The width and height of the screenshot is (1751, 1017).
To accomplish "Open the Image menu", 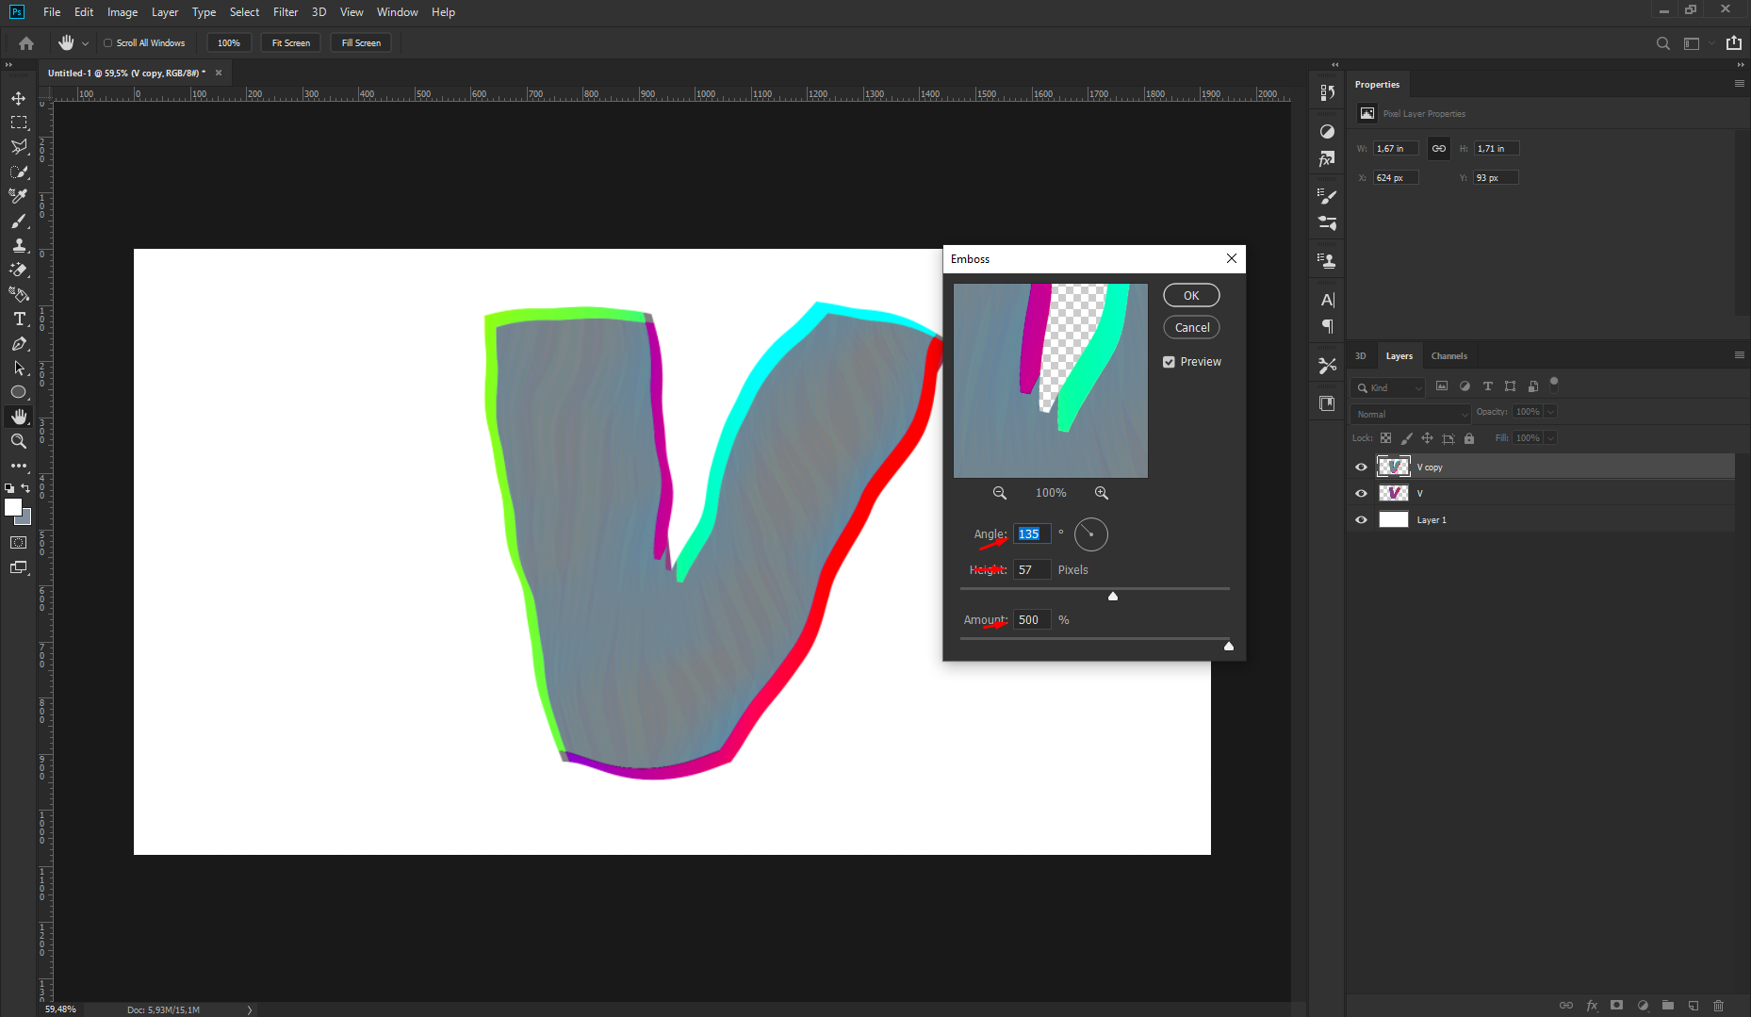I will (x=123, y=12).
